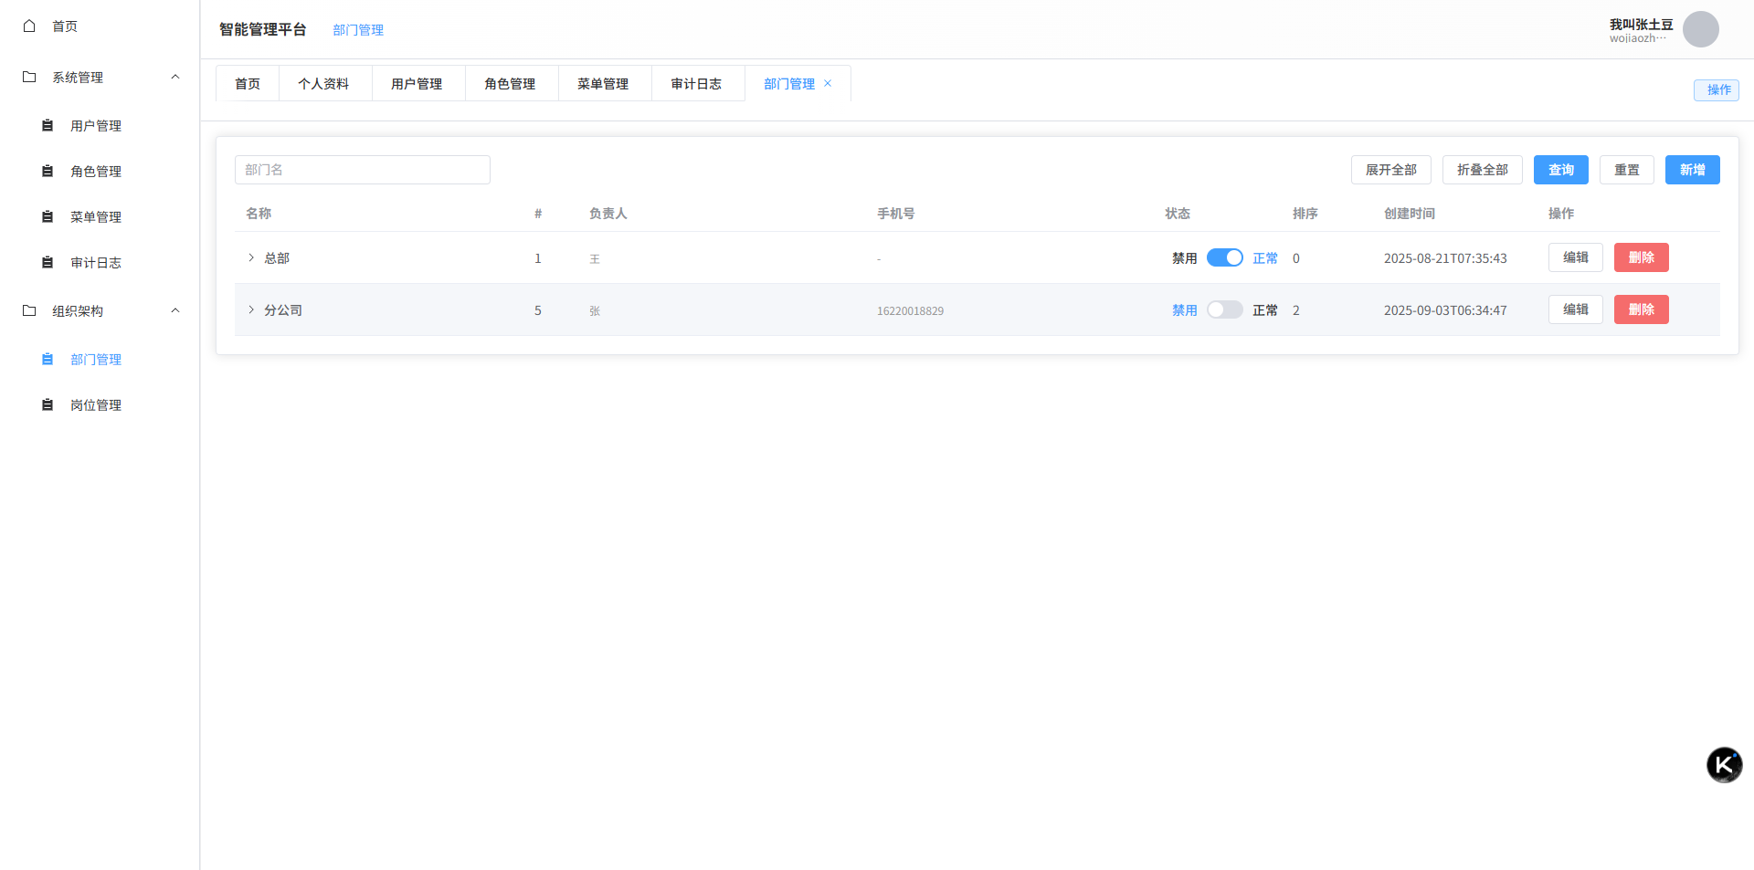Click the 岗位管理 clipboard icon in sidebar

[48, 404]
